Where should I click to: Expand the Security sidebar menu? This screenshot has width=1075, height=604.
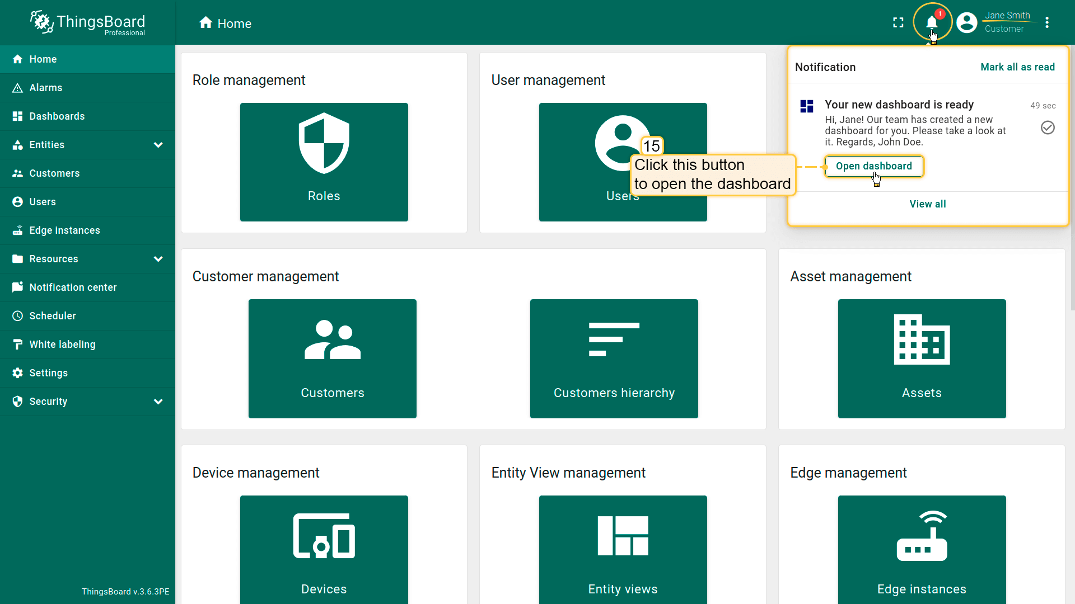[158, 402]
